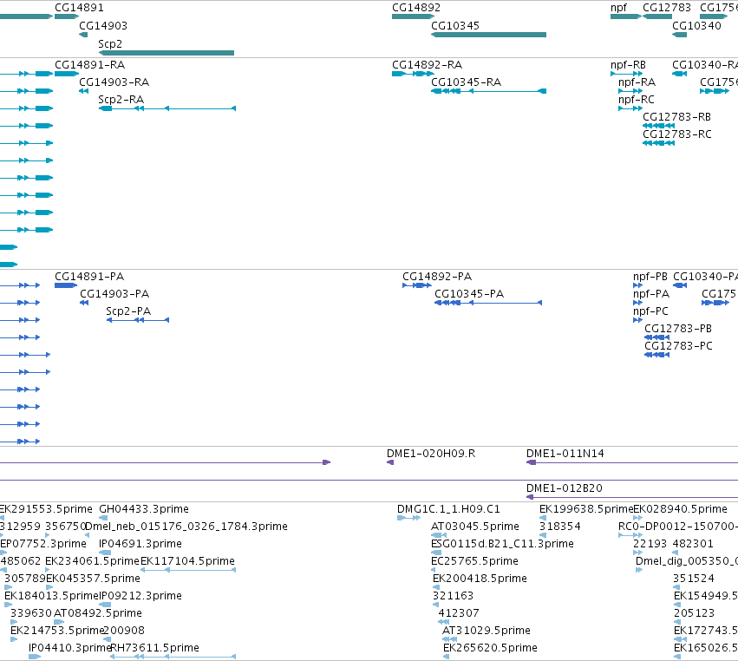Click the CG14903-RA transcript label
Viewport: 738px width, 661px height.
pyautogui.click(x=114, y=82)
